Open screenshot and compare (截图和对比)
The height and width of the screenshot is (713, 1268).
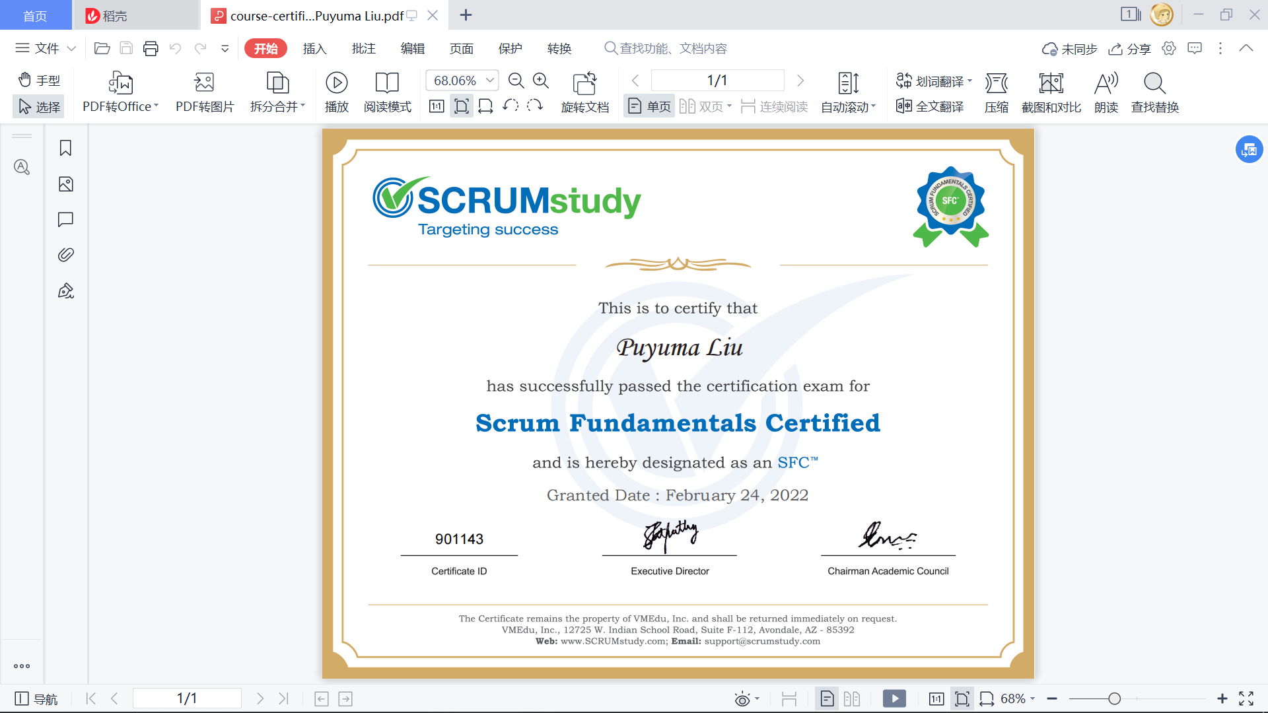click(x=1051, y=92)
